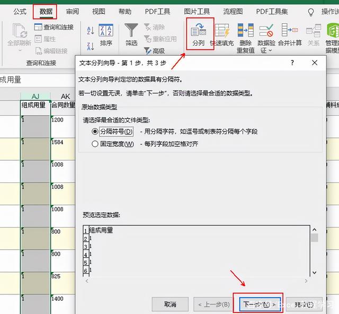The height and width of the screenshot is (314, 339).
Task: Click cell with value 1400
Action: pos(63,304)
